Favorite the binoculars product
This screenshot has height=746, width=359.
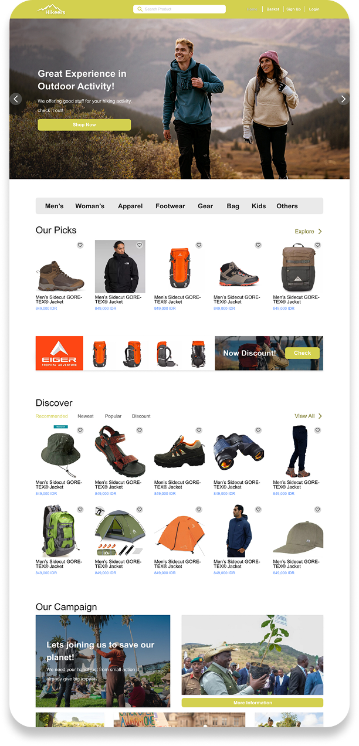point(258,430)
